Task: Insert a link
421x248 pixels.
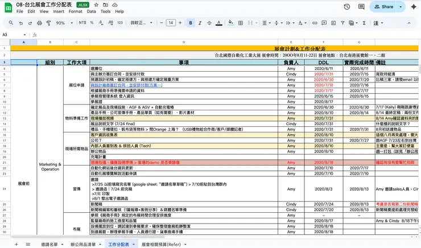Action: pyautogui.click(x=315, y=23)
